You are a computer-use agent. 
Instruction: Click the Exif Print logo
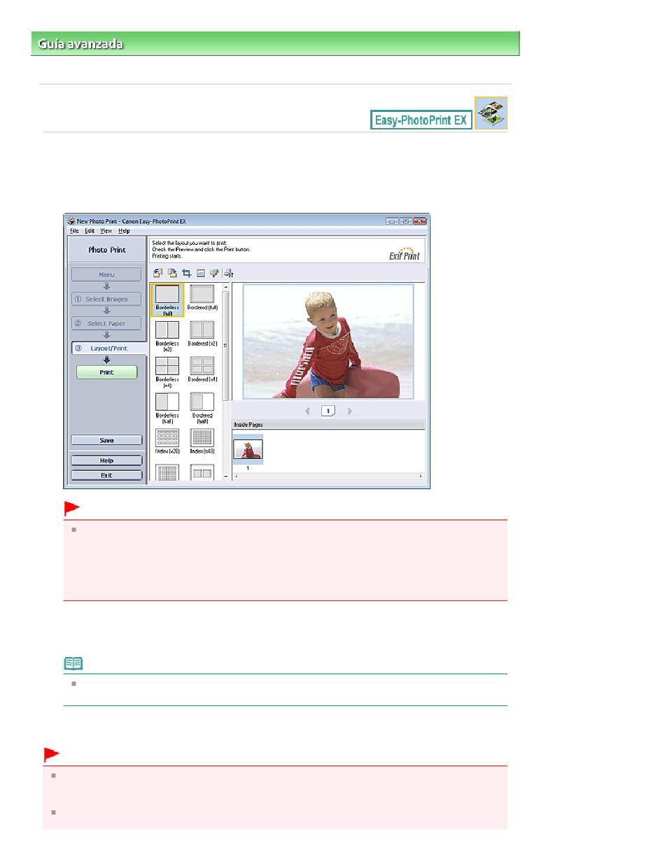[405, 252]
